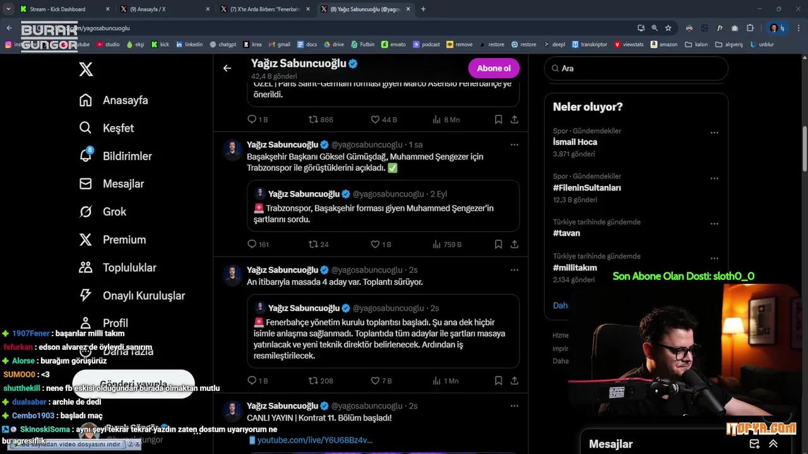Open the alışveriş bookmarks folder
Screen dimensions: 808x454
[729, 45]
